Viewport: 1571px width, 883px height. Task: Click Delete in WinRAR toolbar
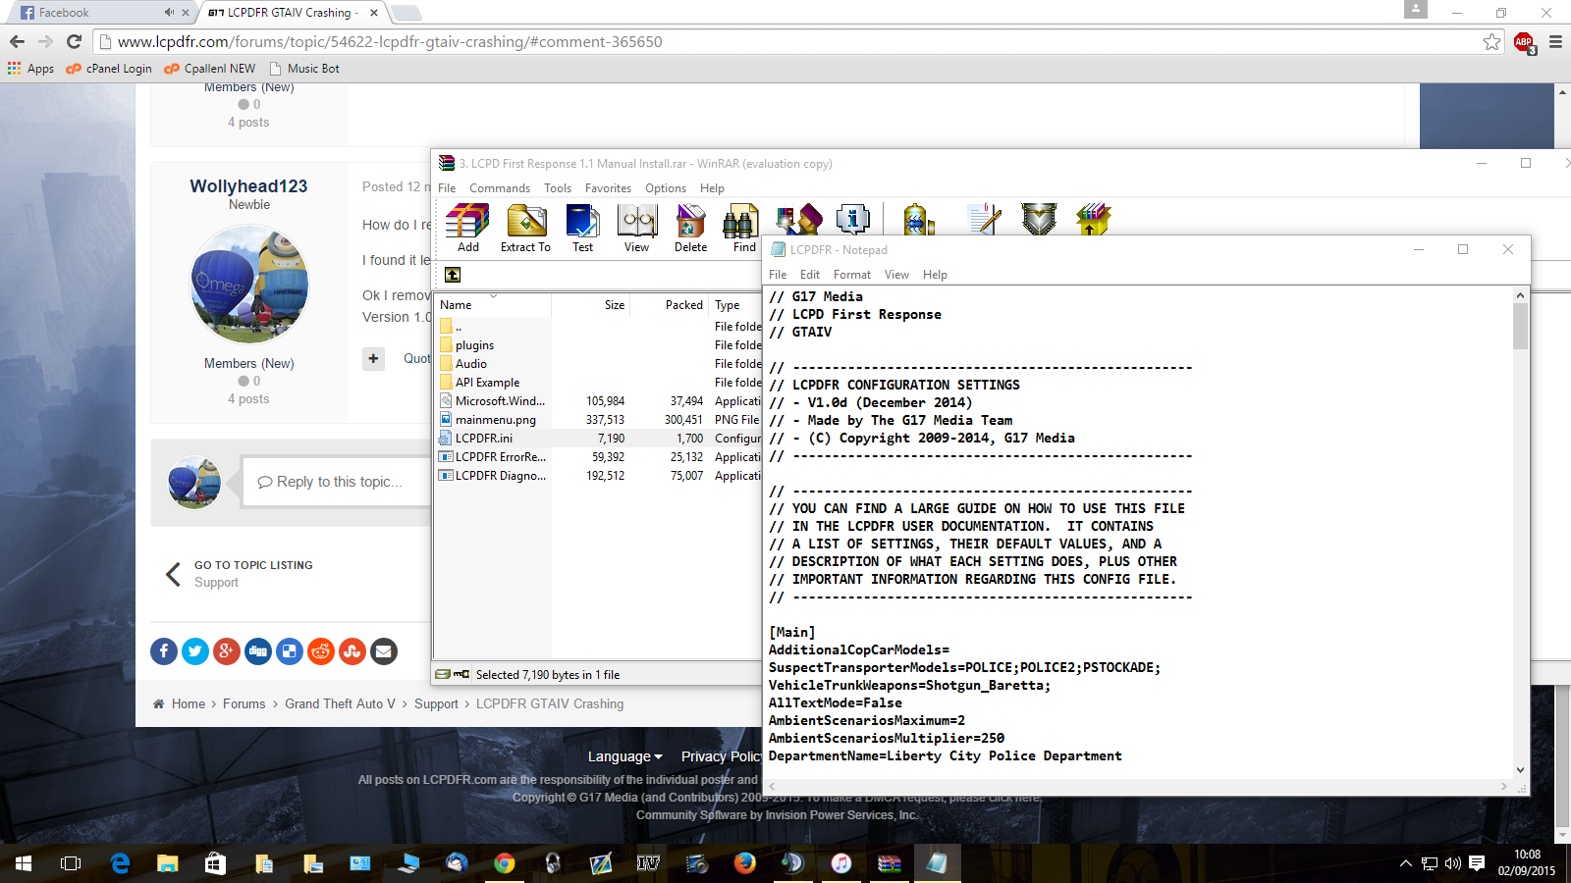(x=691, y=228)
